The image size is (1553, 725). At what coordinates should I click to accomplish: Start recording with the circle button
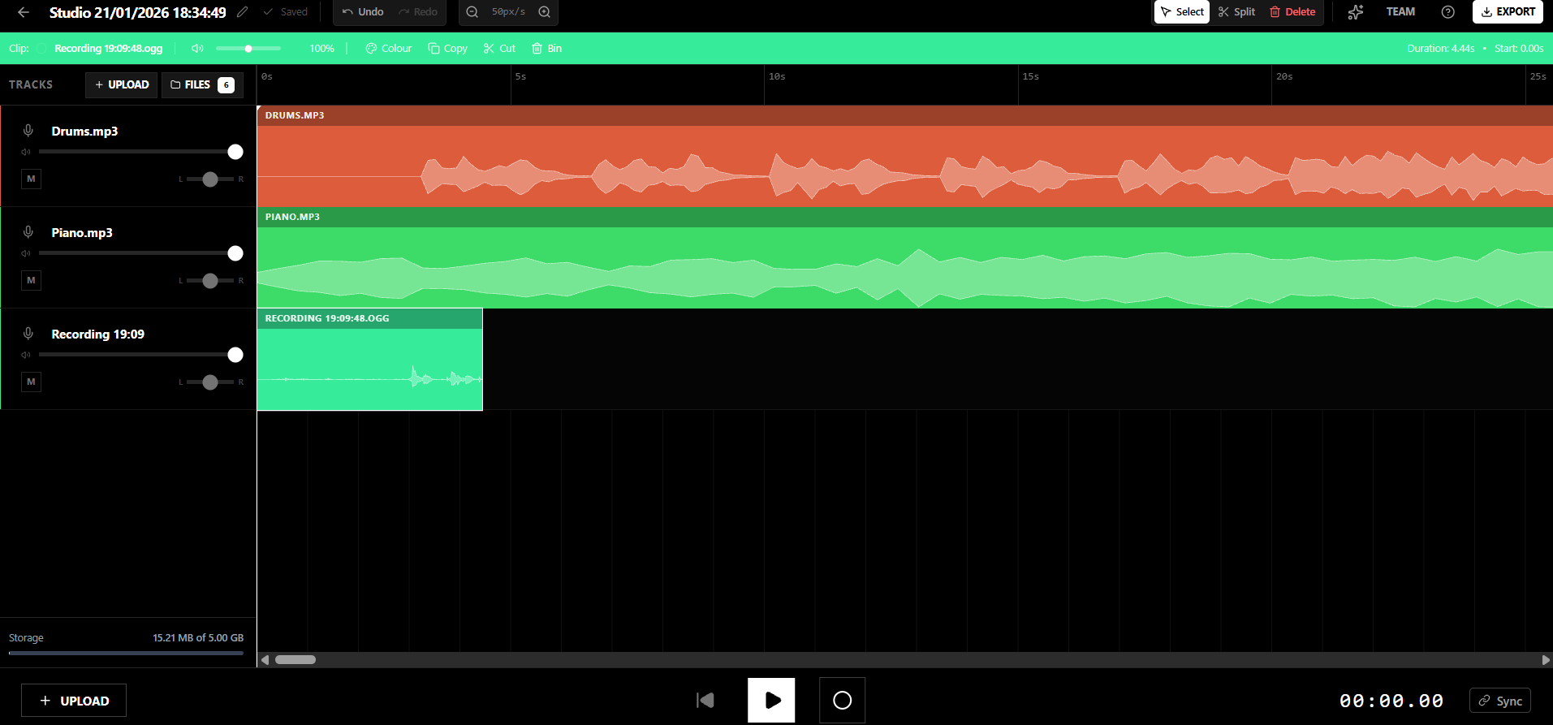point(842,700)
